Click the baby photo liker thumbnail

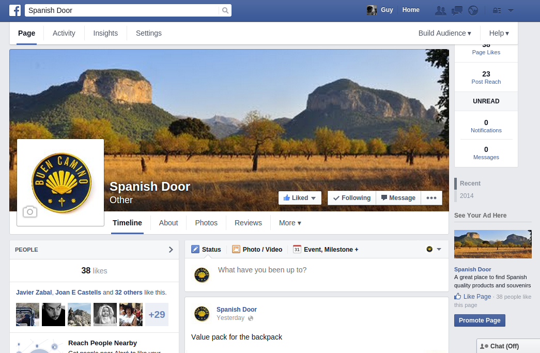pos(105,314)
